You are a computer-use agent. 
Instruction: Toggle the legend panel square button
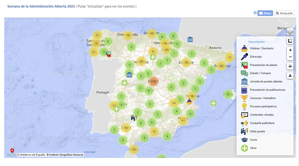pos(290,41)
